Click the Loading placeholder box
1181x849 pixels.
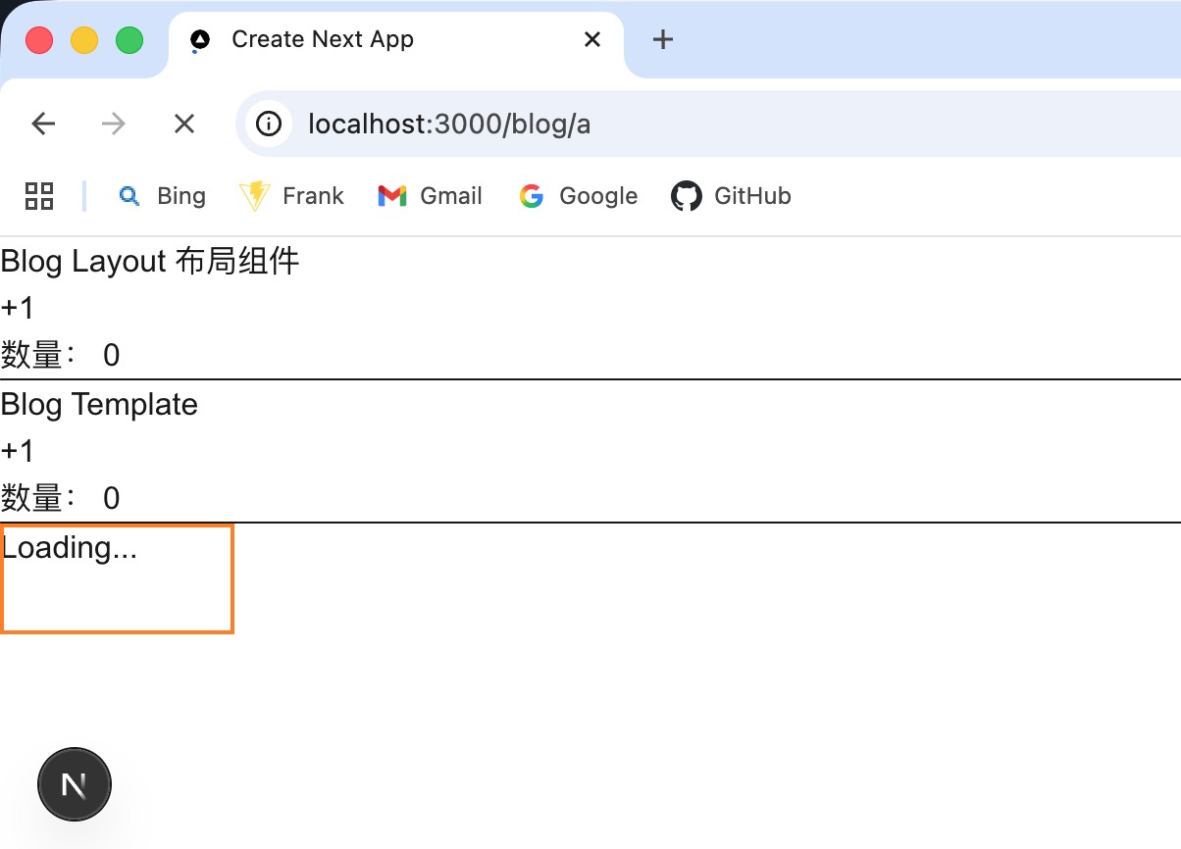point(116,578)
